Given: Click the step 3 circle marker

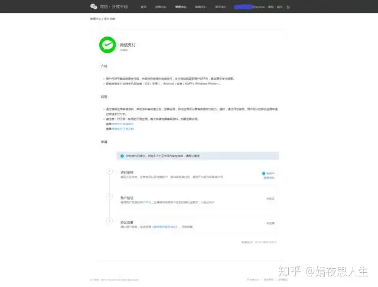Looking at the screenshot, I should coord(109,221).
